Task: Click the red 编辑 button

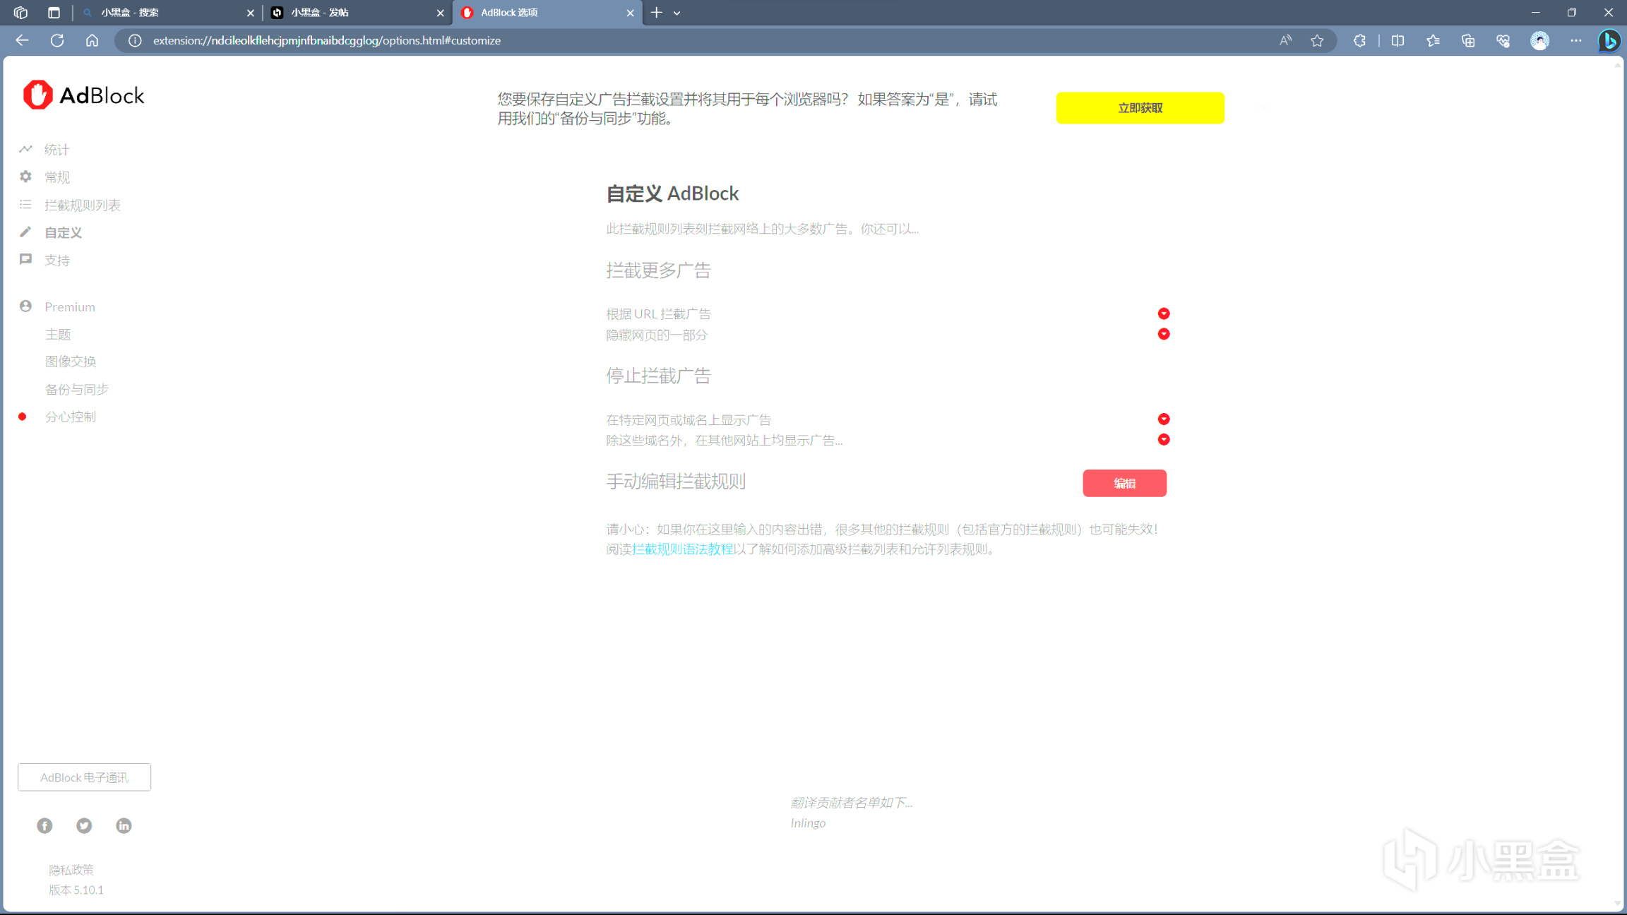Action: pos(1124,483)
